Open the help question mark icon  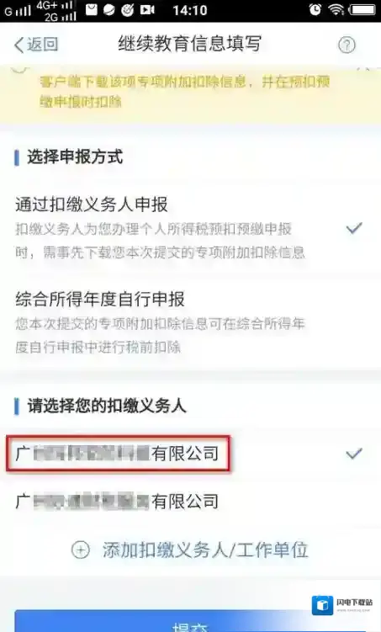click(x=347, y=45)
